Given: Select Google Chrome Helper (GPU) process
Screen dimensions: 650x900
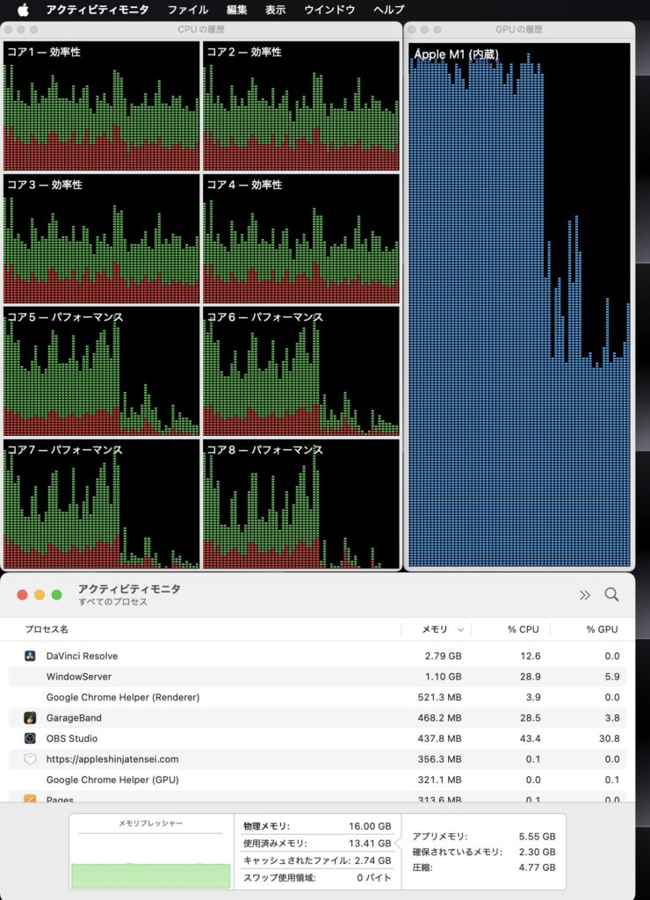Looking at the screenshot, I should [112, 780].
